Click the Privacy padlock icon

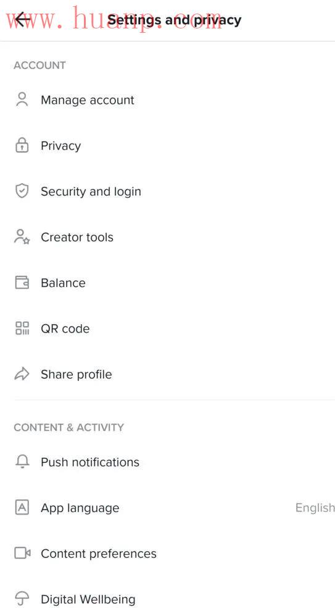22,145
